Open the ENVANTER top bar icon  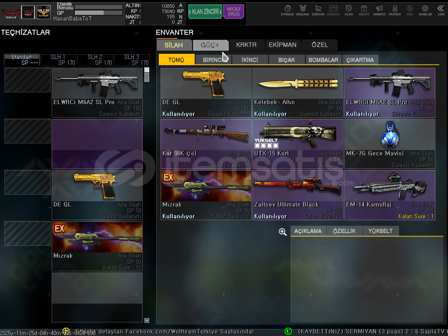[x=333, y=10]
